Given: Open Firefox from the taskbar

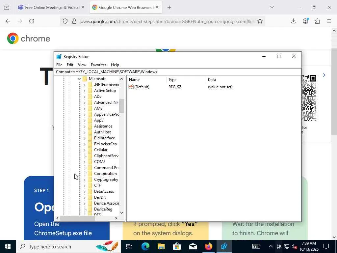Looking at the screenshot, I should [208, 246].
